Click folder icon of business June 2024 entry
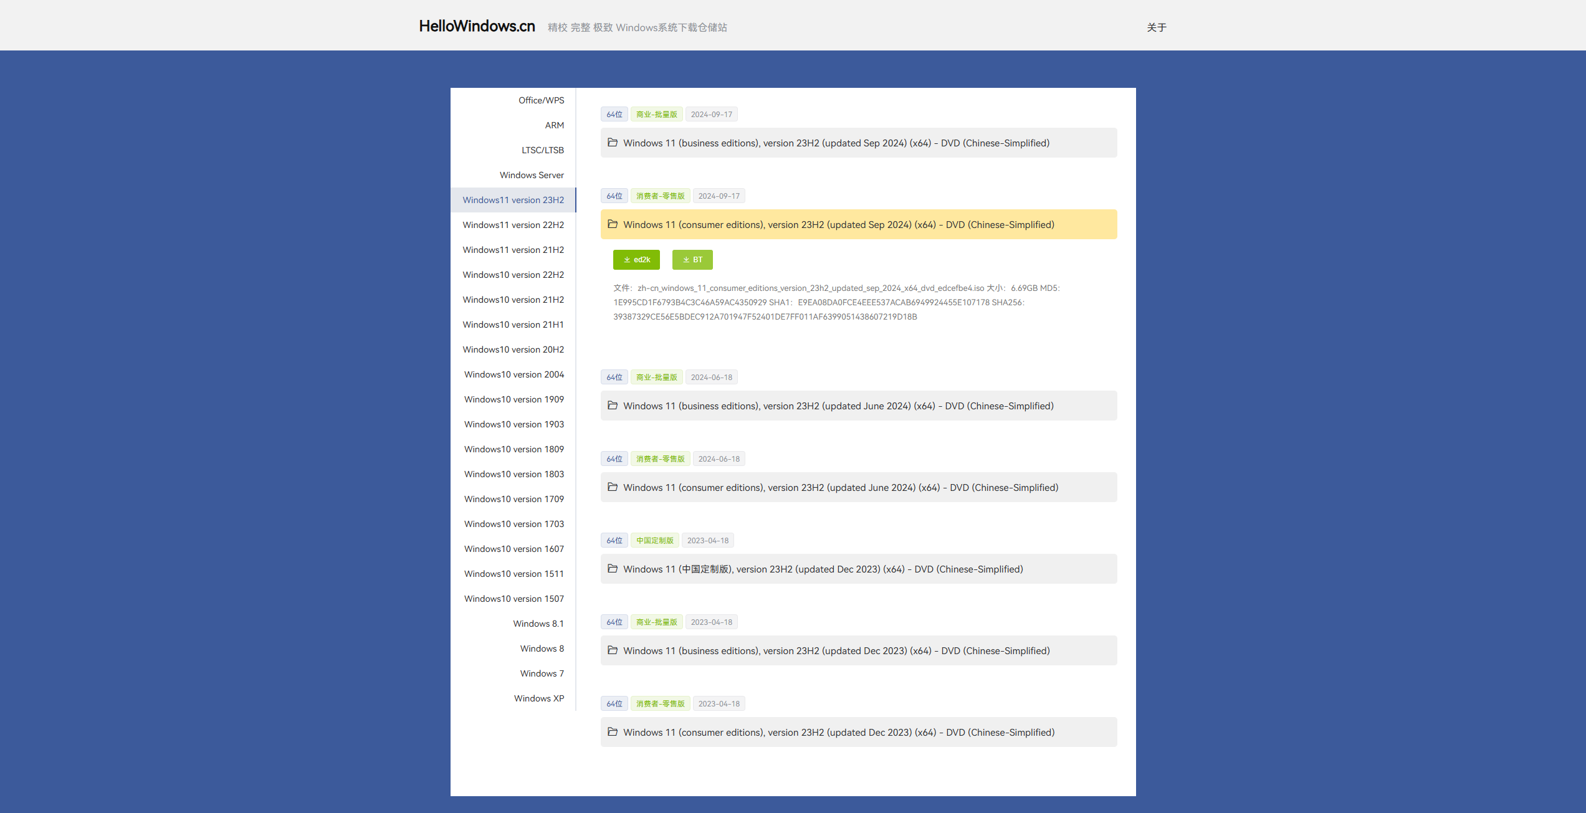 (613, 406)
